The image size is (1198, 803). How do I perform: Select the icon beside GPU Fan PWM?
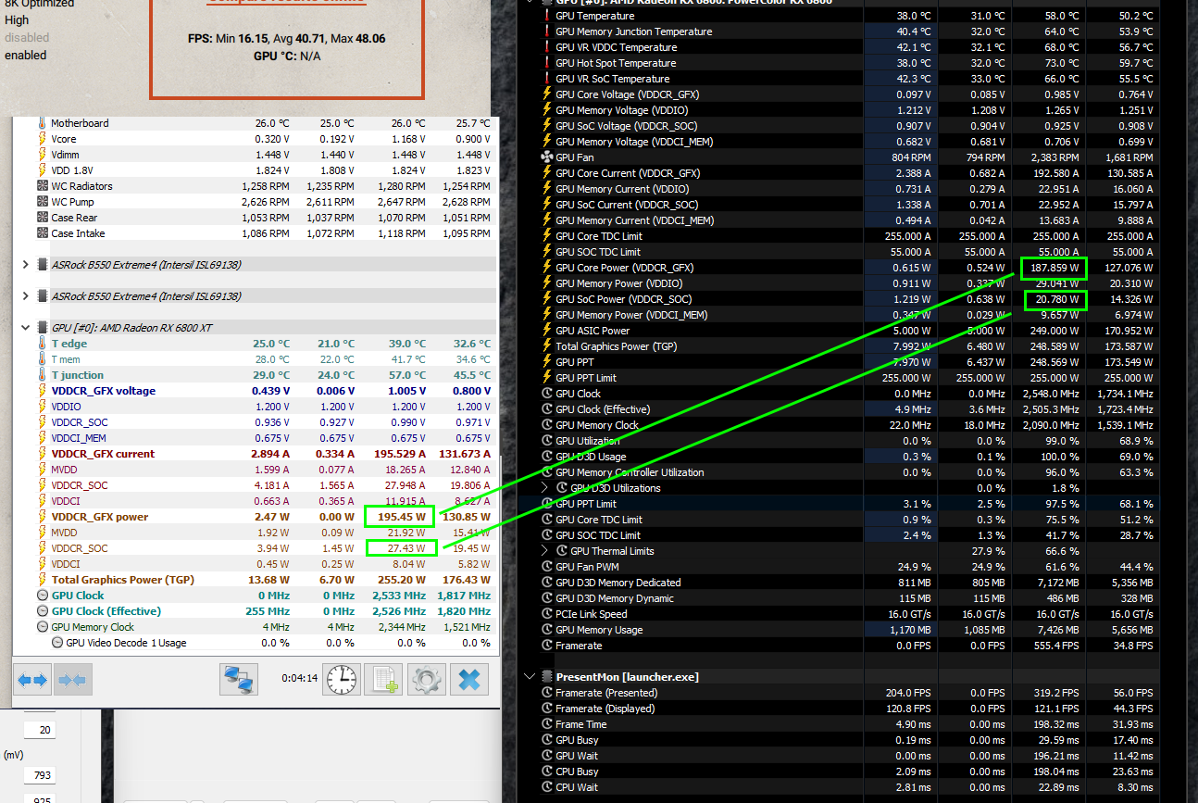(x=546, y=567)
